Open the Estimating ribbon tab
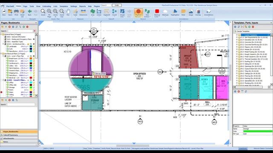 click(x=46, y=6)
